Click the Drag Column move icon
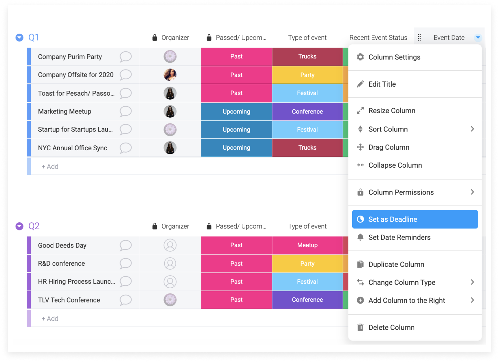This screenshot has height=362, width=499. (x=360, y=147)
